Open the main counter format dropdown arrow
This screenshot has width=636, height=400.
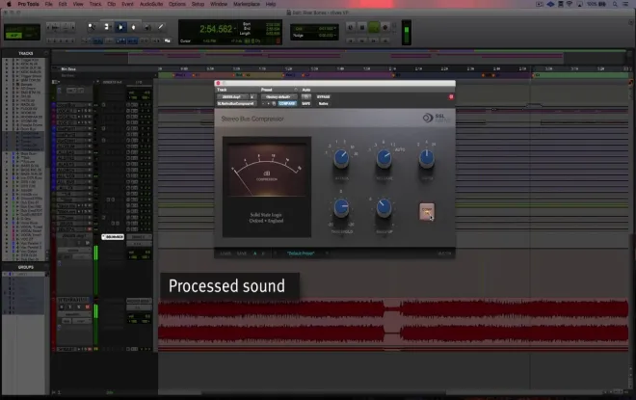point(236,27)
